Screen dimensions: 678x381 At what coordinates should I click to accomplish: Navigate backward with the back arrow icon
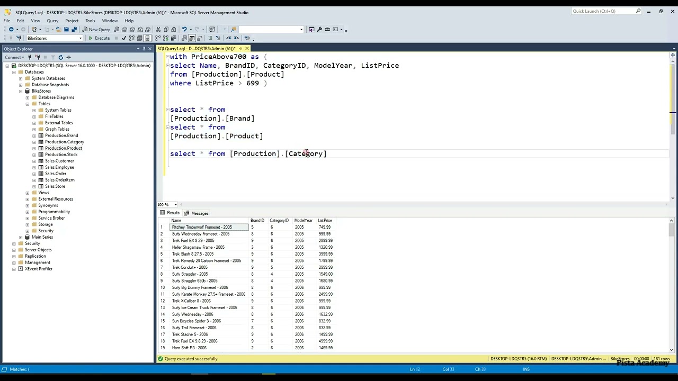pyautogui.click(x=11, y=29)
